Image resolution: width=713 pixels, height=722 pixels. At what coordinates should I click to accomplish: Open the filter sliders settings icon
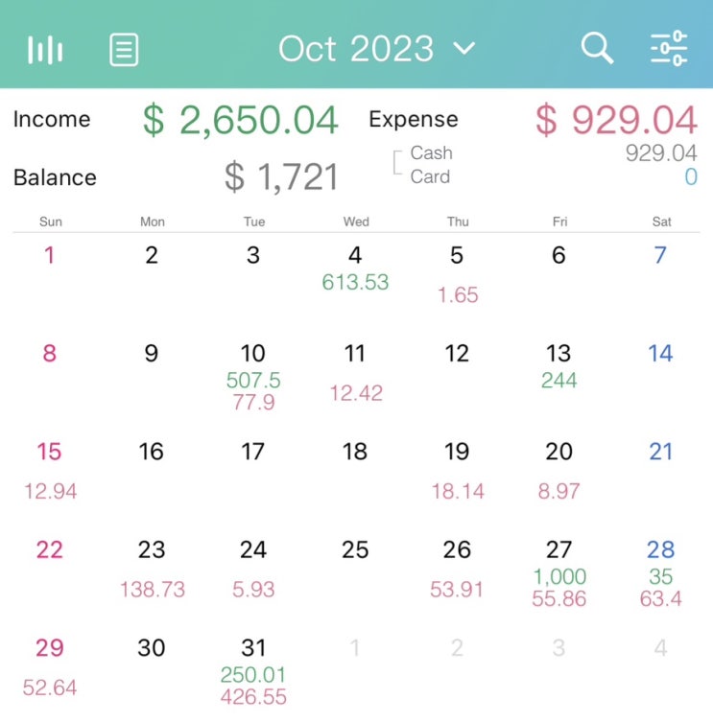tap(669, 48)
